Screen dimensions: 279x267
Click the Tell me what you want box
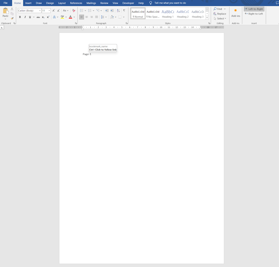tap(170, 3)
